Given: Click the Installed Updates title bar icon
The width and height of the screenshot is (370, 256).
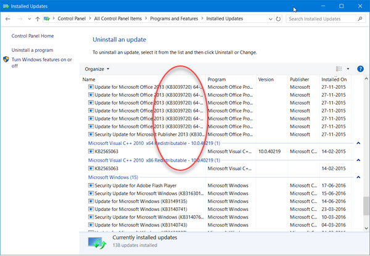Looking at the screenshot, I should coord(6,6).
